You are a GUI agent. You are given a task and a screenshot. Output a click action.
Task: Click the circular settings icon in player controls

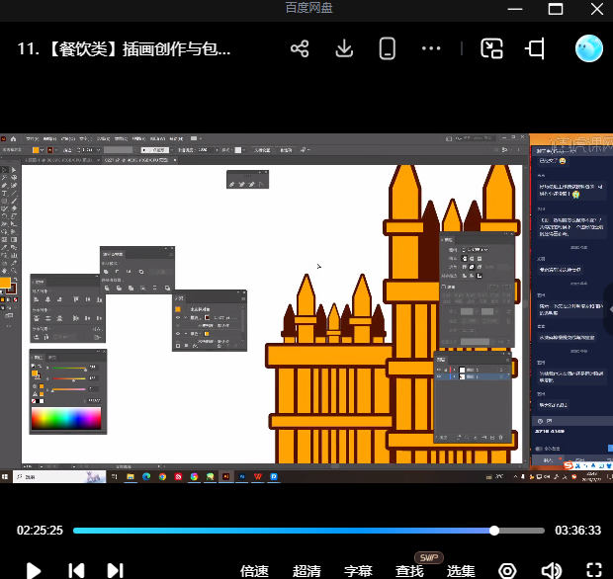pyautogui.click(x=507, y=570)
